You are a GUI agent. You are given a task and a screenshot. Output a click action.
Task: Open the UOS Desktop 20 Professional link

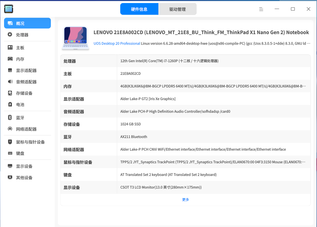pyautogui.click(x=117, y=43)
